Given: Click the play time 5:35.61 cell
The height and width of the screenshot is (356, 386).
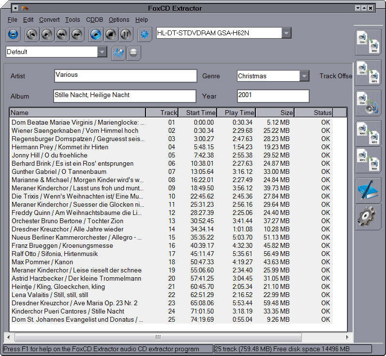Looking at the screenshot, I should pyautogui.click(x=242, y=254).
